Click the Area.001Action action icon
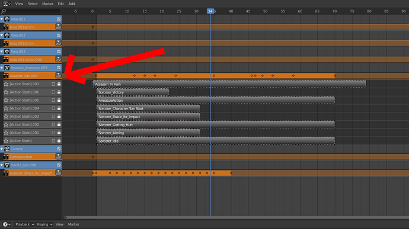The image size is (409, 229). coord(6,27)
